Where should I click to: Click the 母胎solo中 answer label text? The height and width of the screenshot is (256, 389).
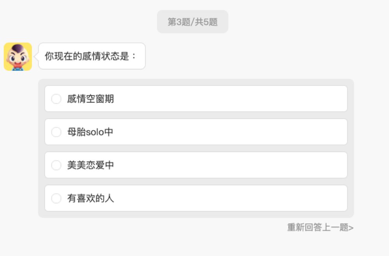pos(90,132)
